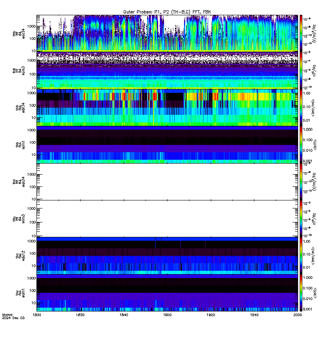Click the '0.10' value on thb edc34 color bar

tap(307, 107)
